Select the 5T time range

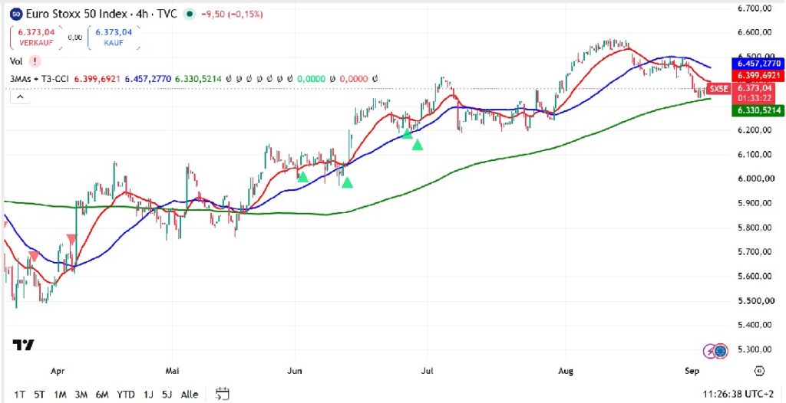coord(40,395)
